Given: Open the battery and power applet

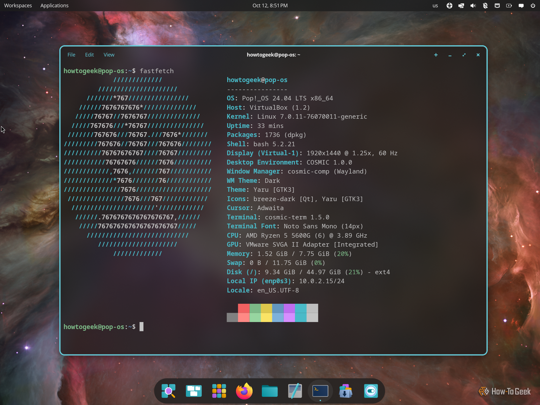Looking at the screenshot, I should point(509,6).
